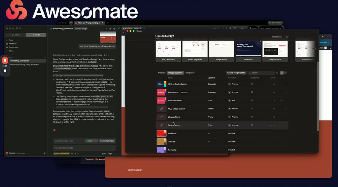Focus the Search field in Claude Design
The height and width of the screenshot is (187, 338).
click(x=261, y=73)
